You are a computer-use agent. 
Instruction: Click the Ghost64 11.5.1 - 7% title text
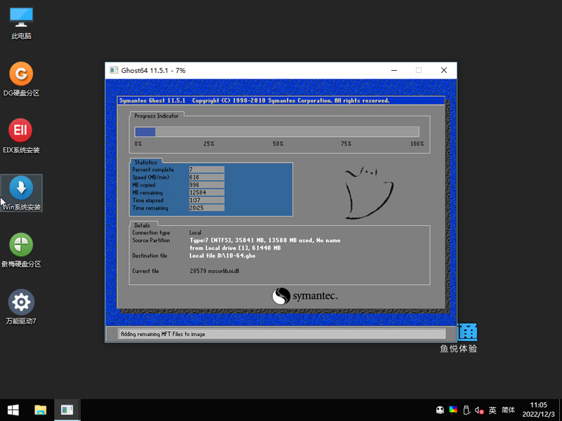pos(153,71)
